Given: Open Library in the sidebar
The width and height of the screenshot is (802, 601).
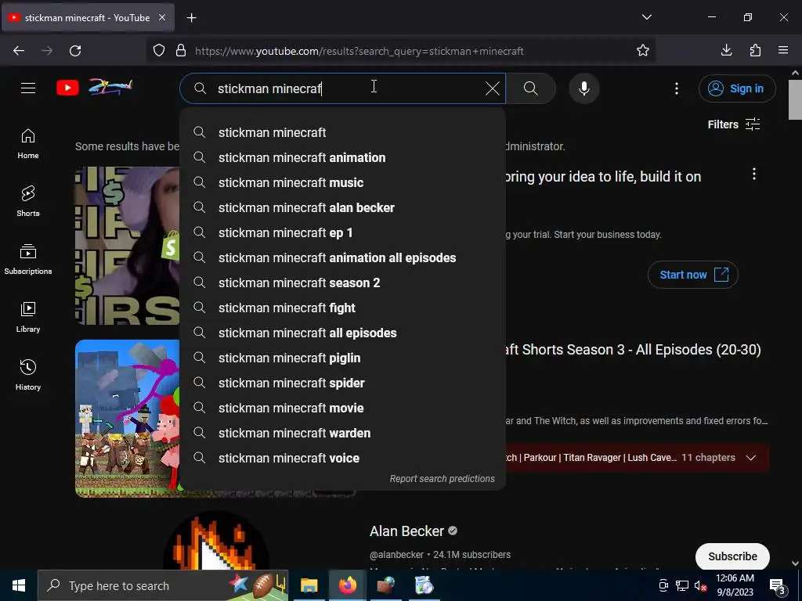Looking at the screenshot, I should click(x=28, y=317).
